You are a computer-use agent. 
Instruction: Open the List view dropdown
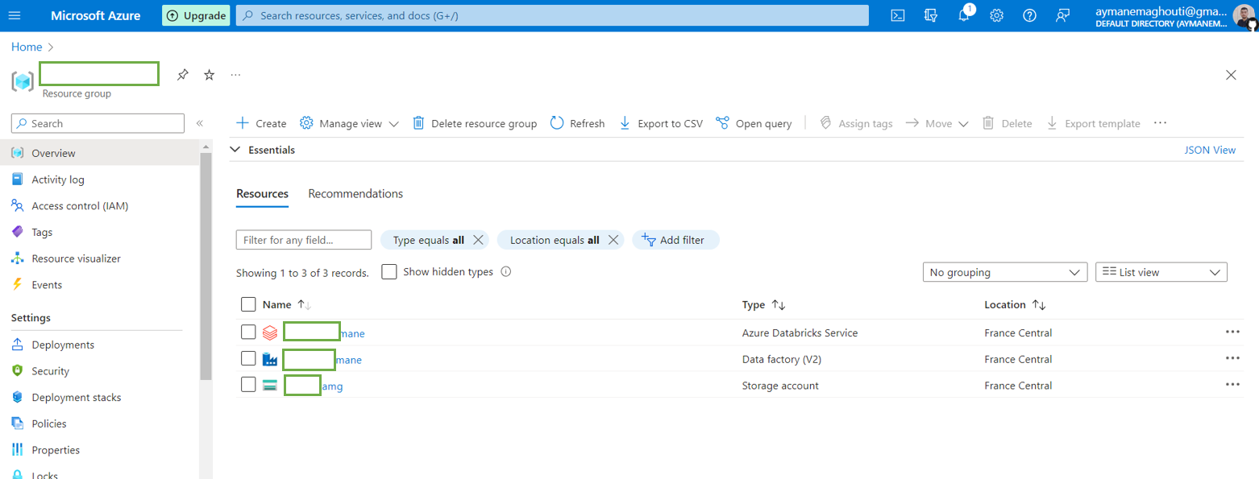click(x=1161, y=272)
